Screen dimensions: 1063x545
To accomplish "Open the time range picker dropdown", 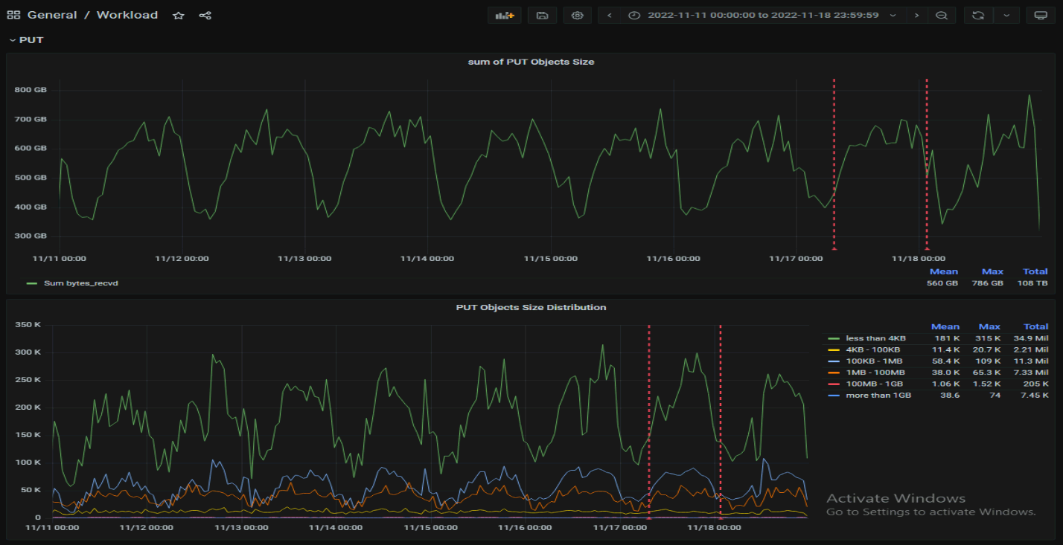I will pos(763,15).
